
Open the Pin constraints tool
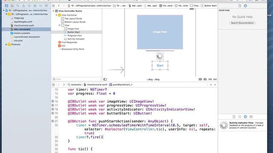pos(210,79)
